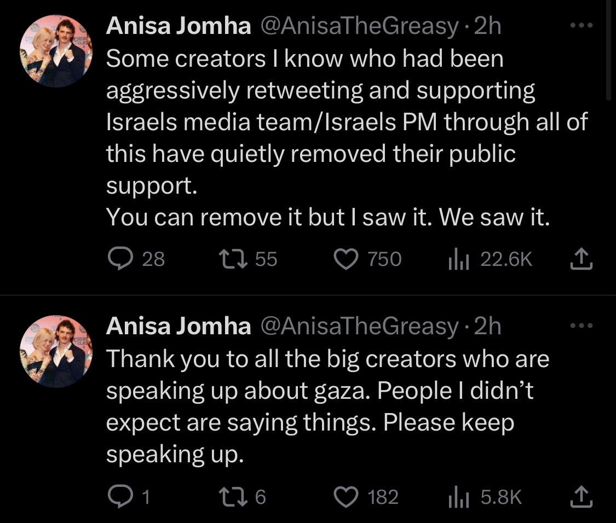
Task: Open Anisa Jomha name link in first tweet
Action: click(x=179, y=26)
